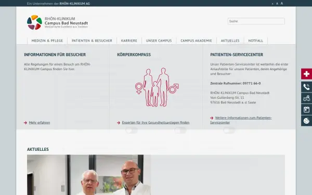Click the Informationen für Besucher heading

[x=55, y=55]
